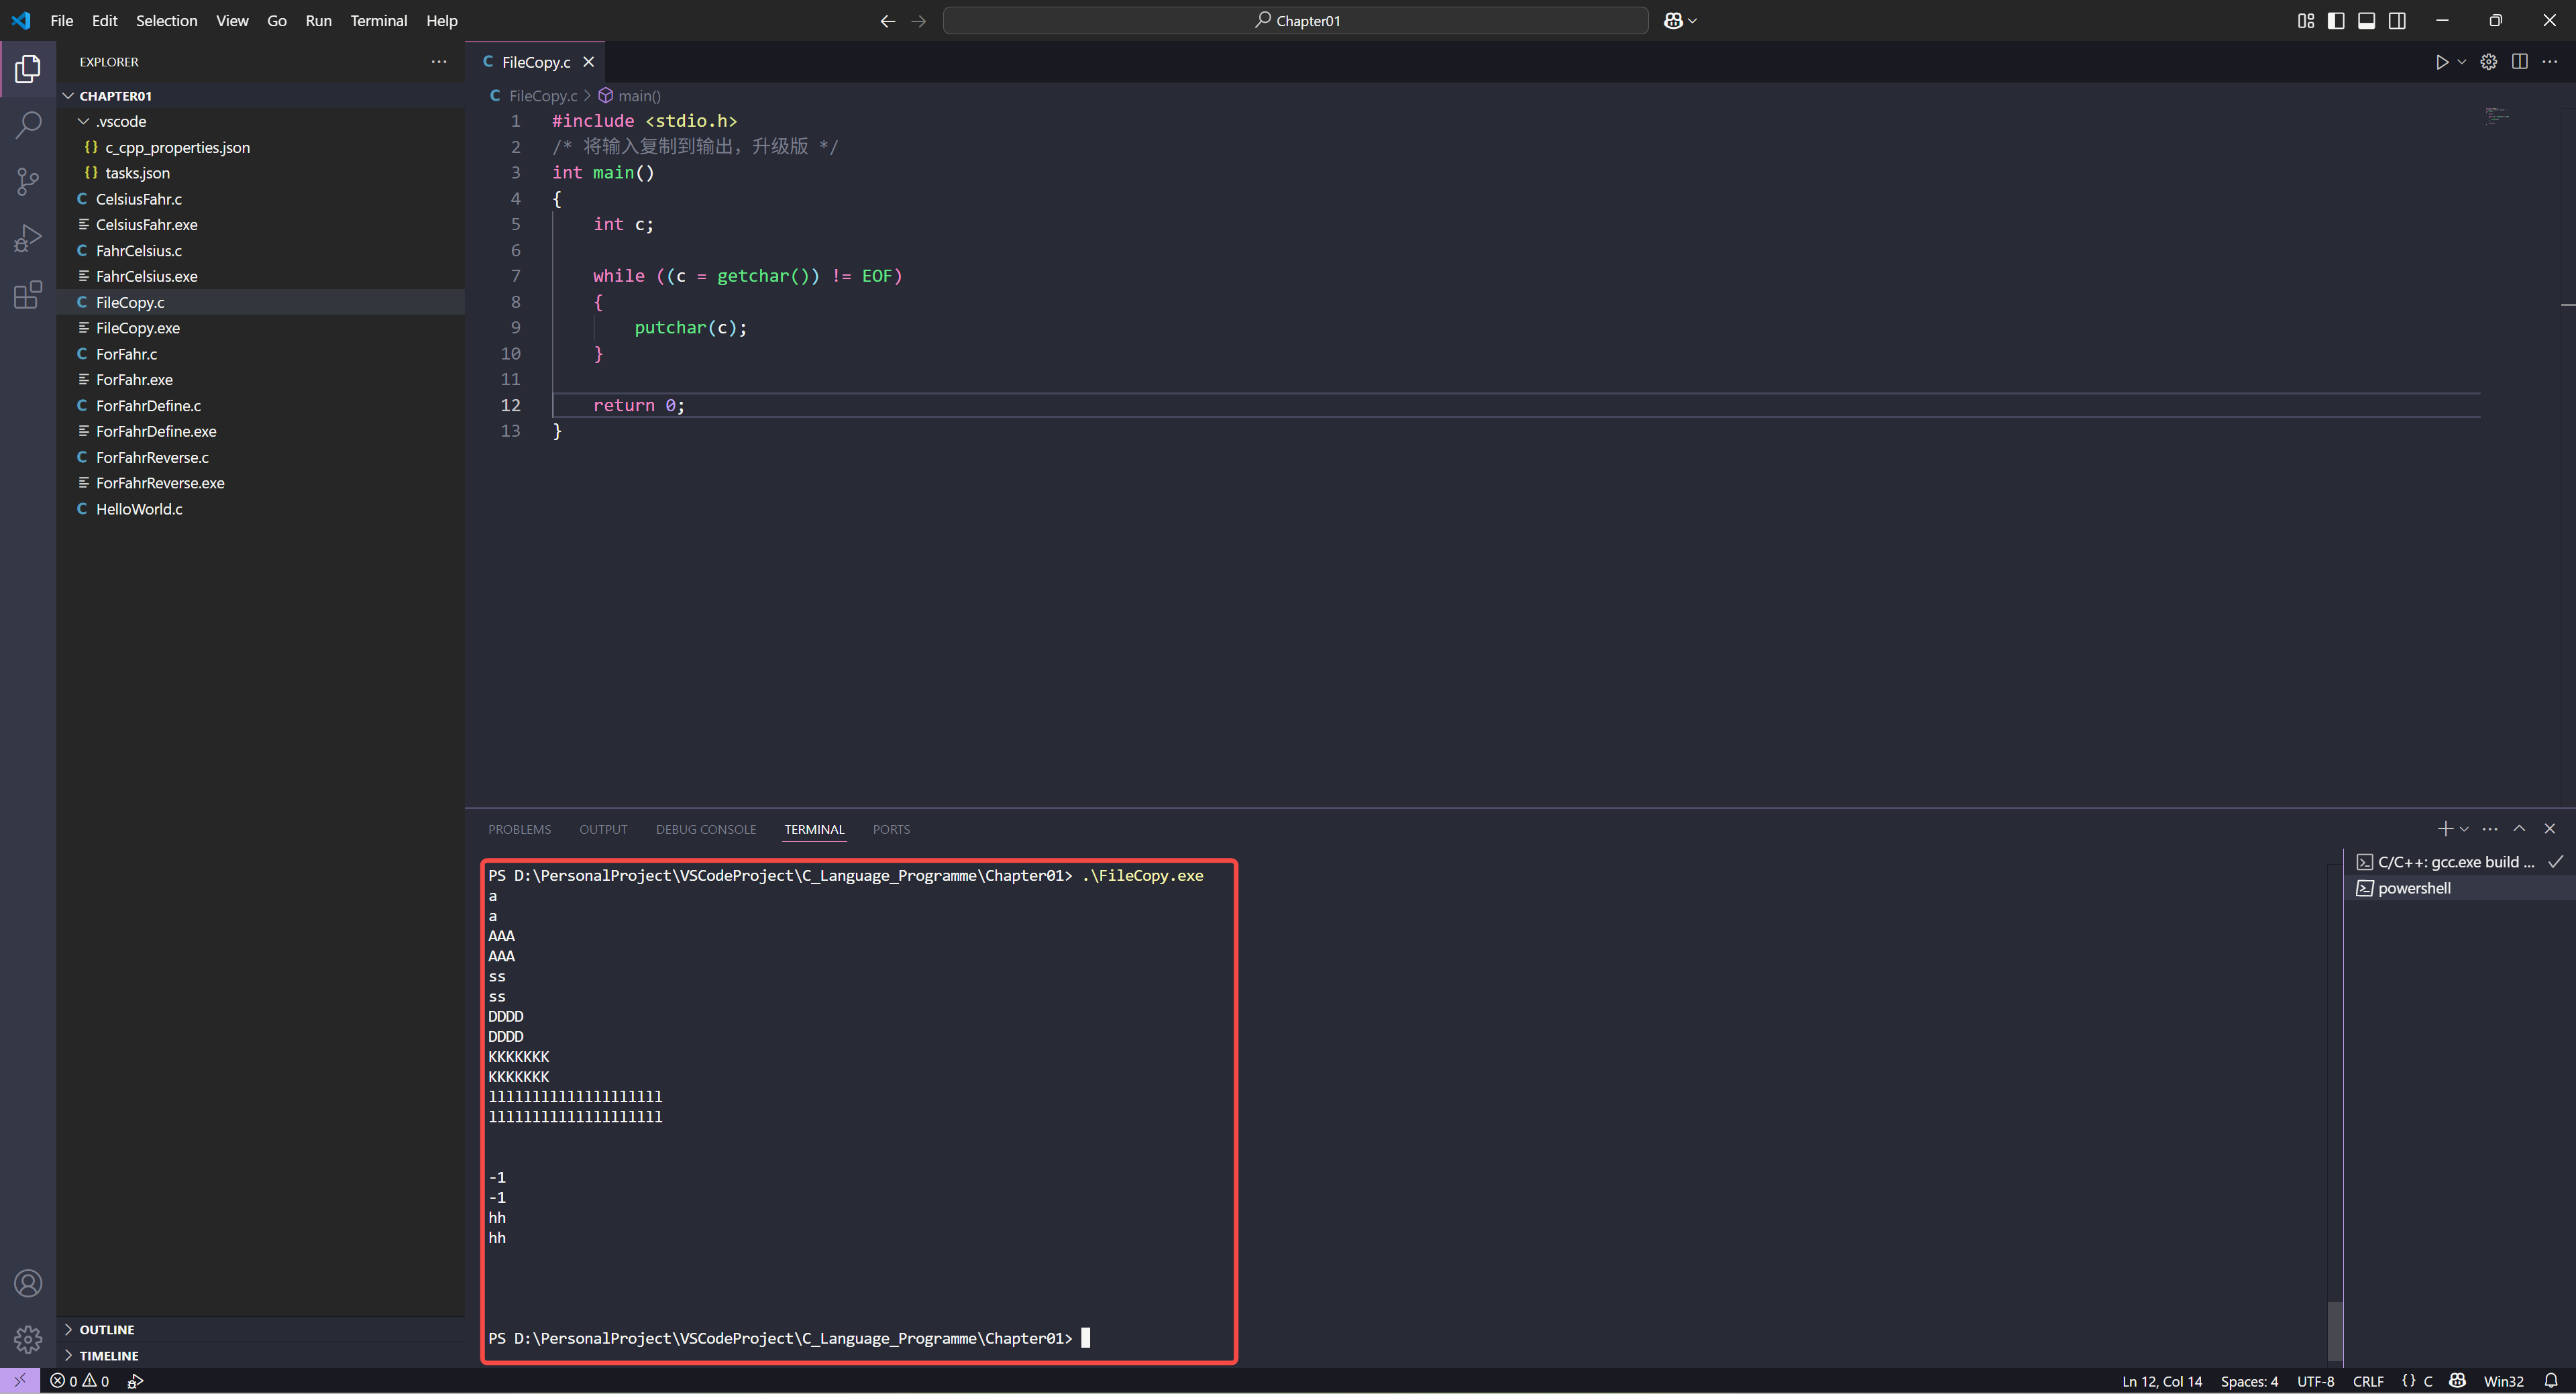Open HelloWorld.c from the explorer

click(x=139, y=509)
